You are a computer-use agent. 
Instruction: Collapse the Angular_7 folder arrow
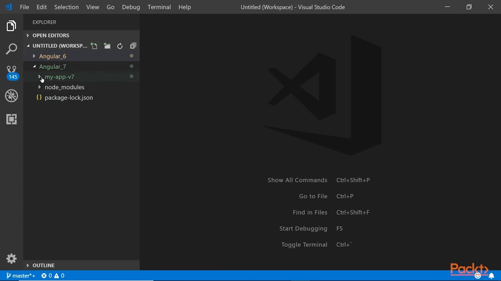(34, 67)
